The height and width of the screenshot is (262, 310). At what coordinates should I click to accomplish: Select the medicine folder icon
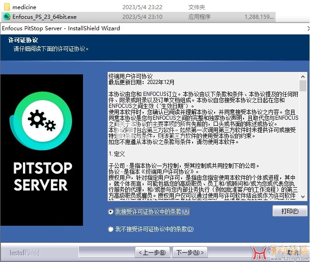(x=7, y=7)
